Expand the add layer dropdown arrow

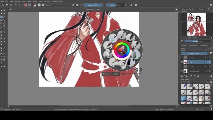(x=184, y=76)
